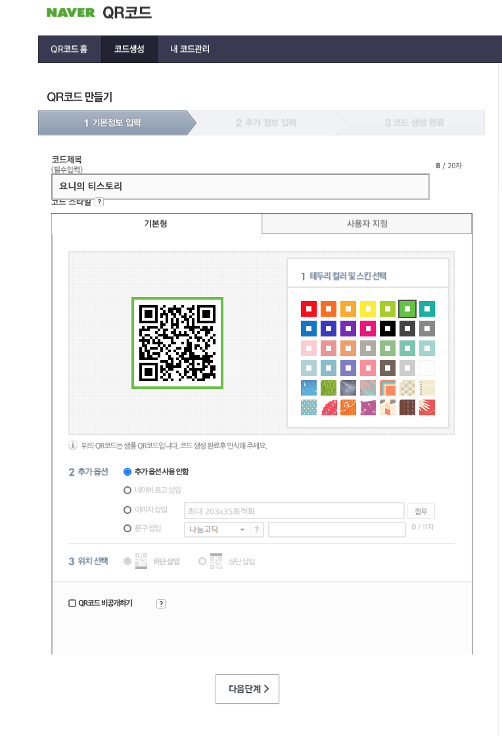Switch to the 기본형 style tab
This screenshot has height=736, width=502.
[156, 223]
